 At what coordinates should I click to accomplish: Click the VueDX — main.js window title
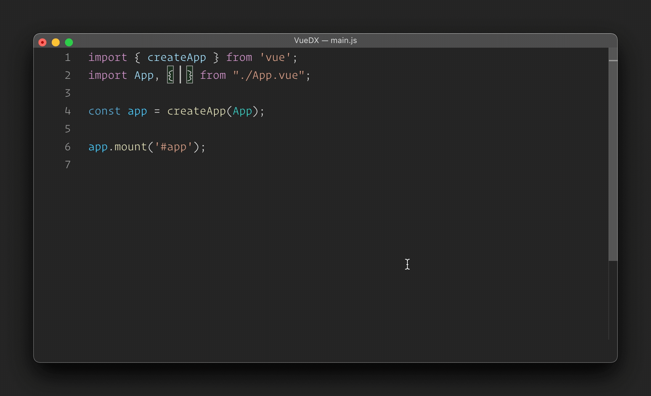(325, 40)
